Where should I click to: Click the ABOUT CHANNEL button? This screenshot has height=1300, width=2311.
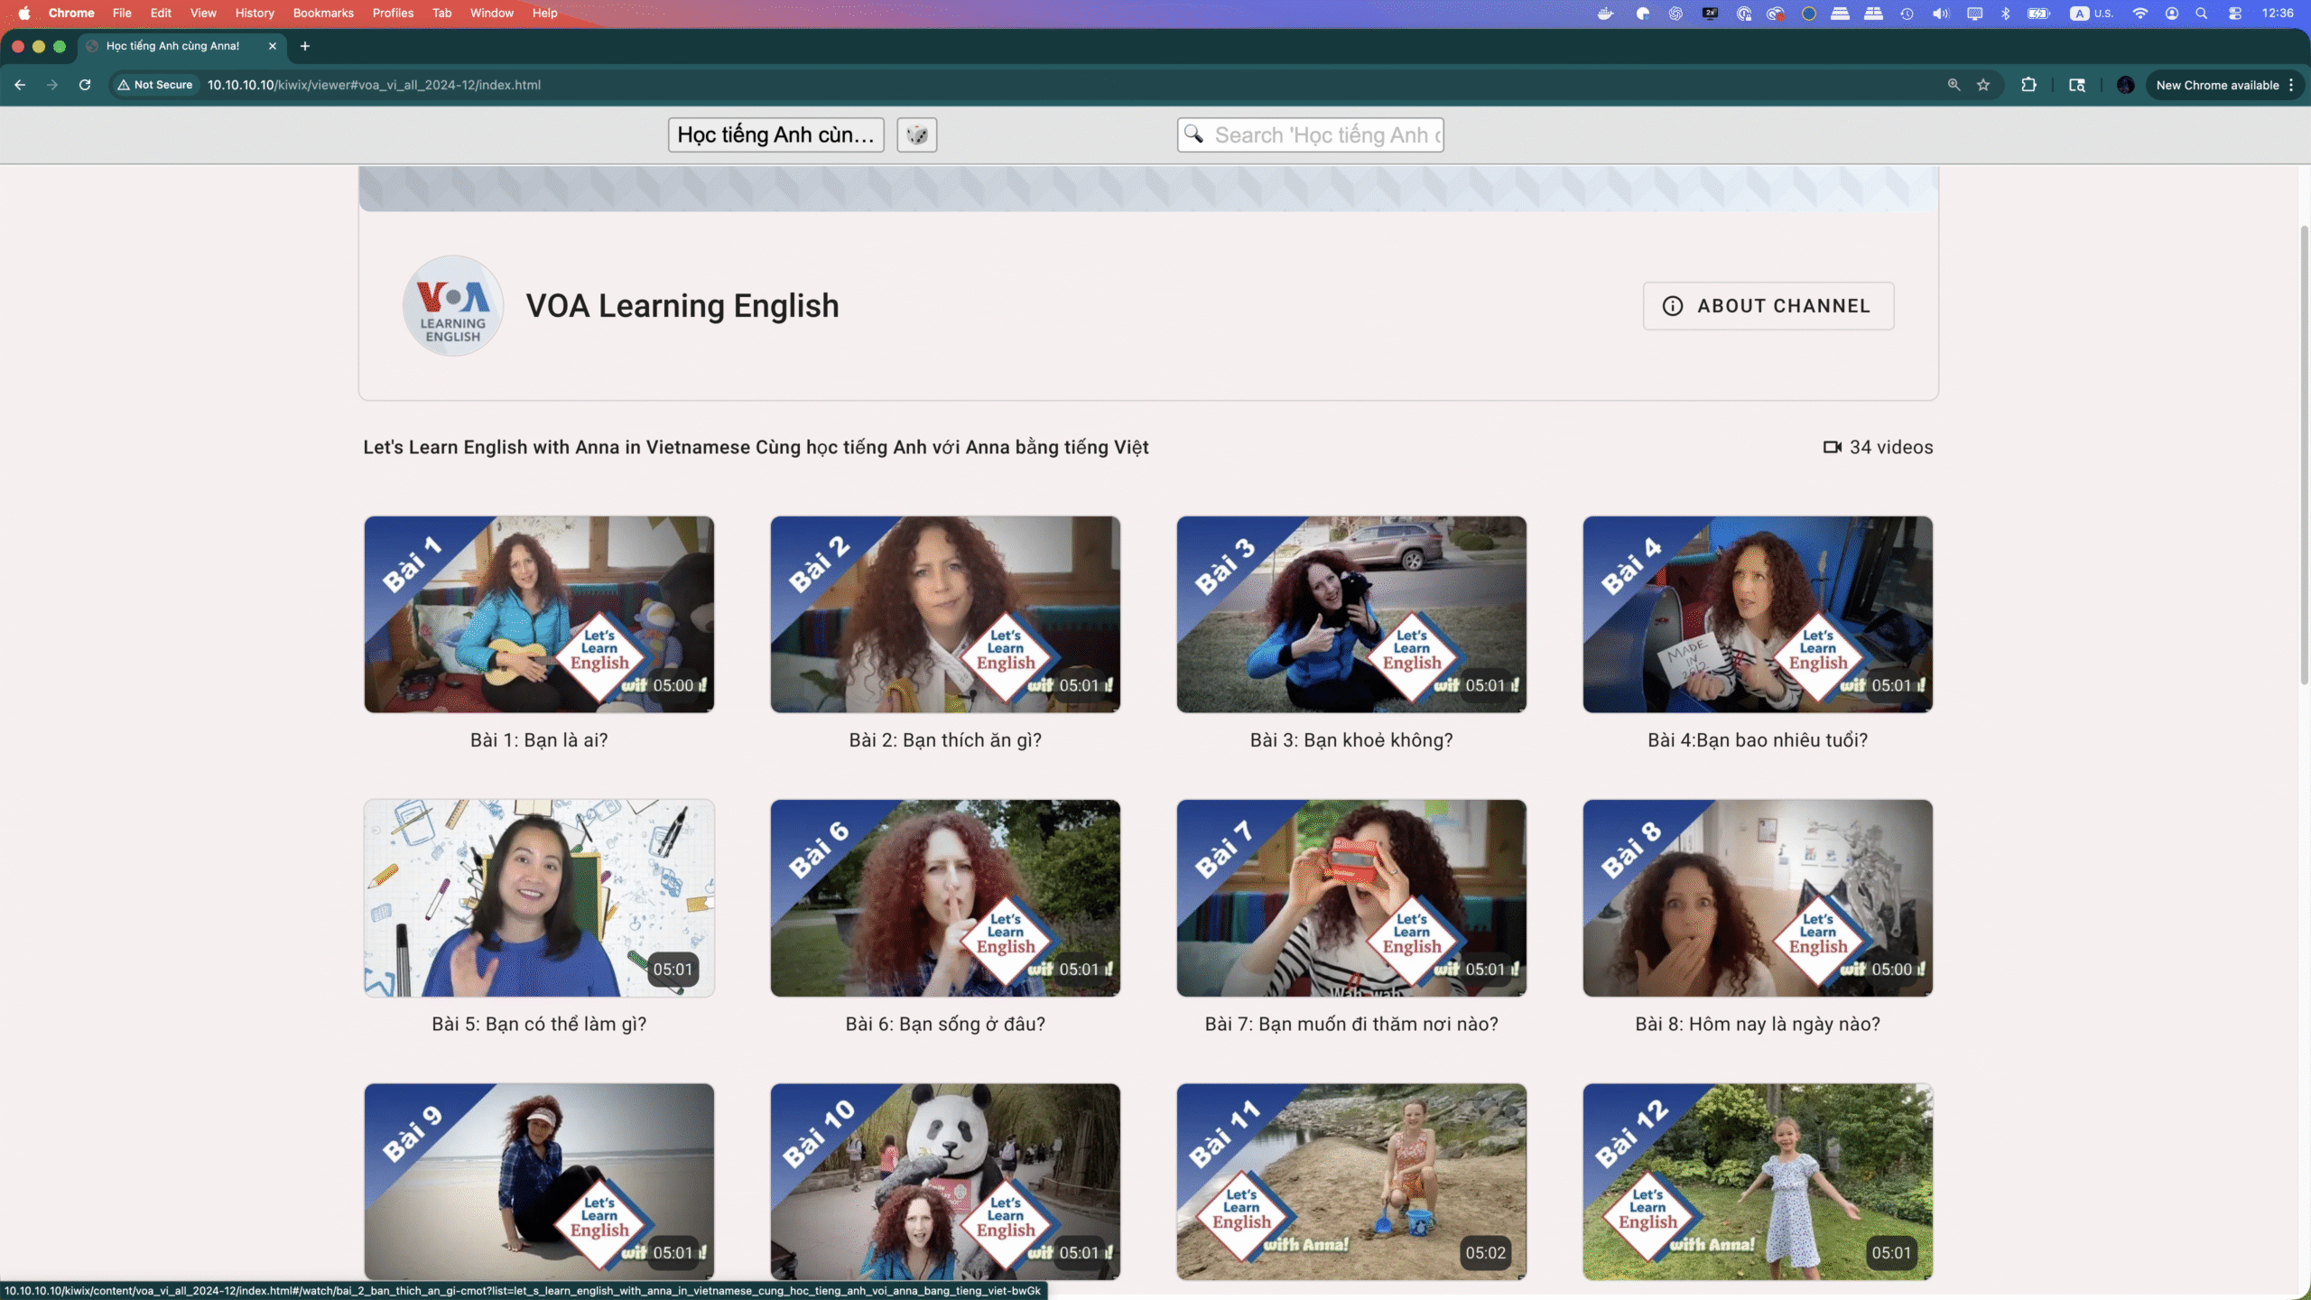[x=1768, y=306]
